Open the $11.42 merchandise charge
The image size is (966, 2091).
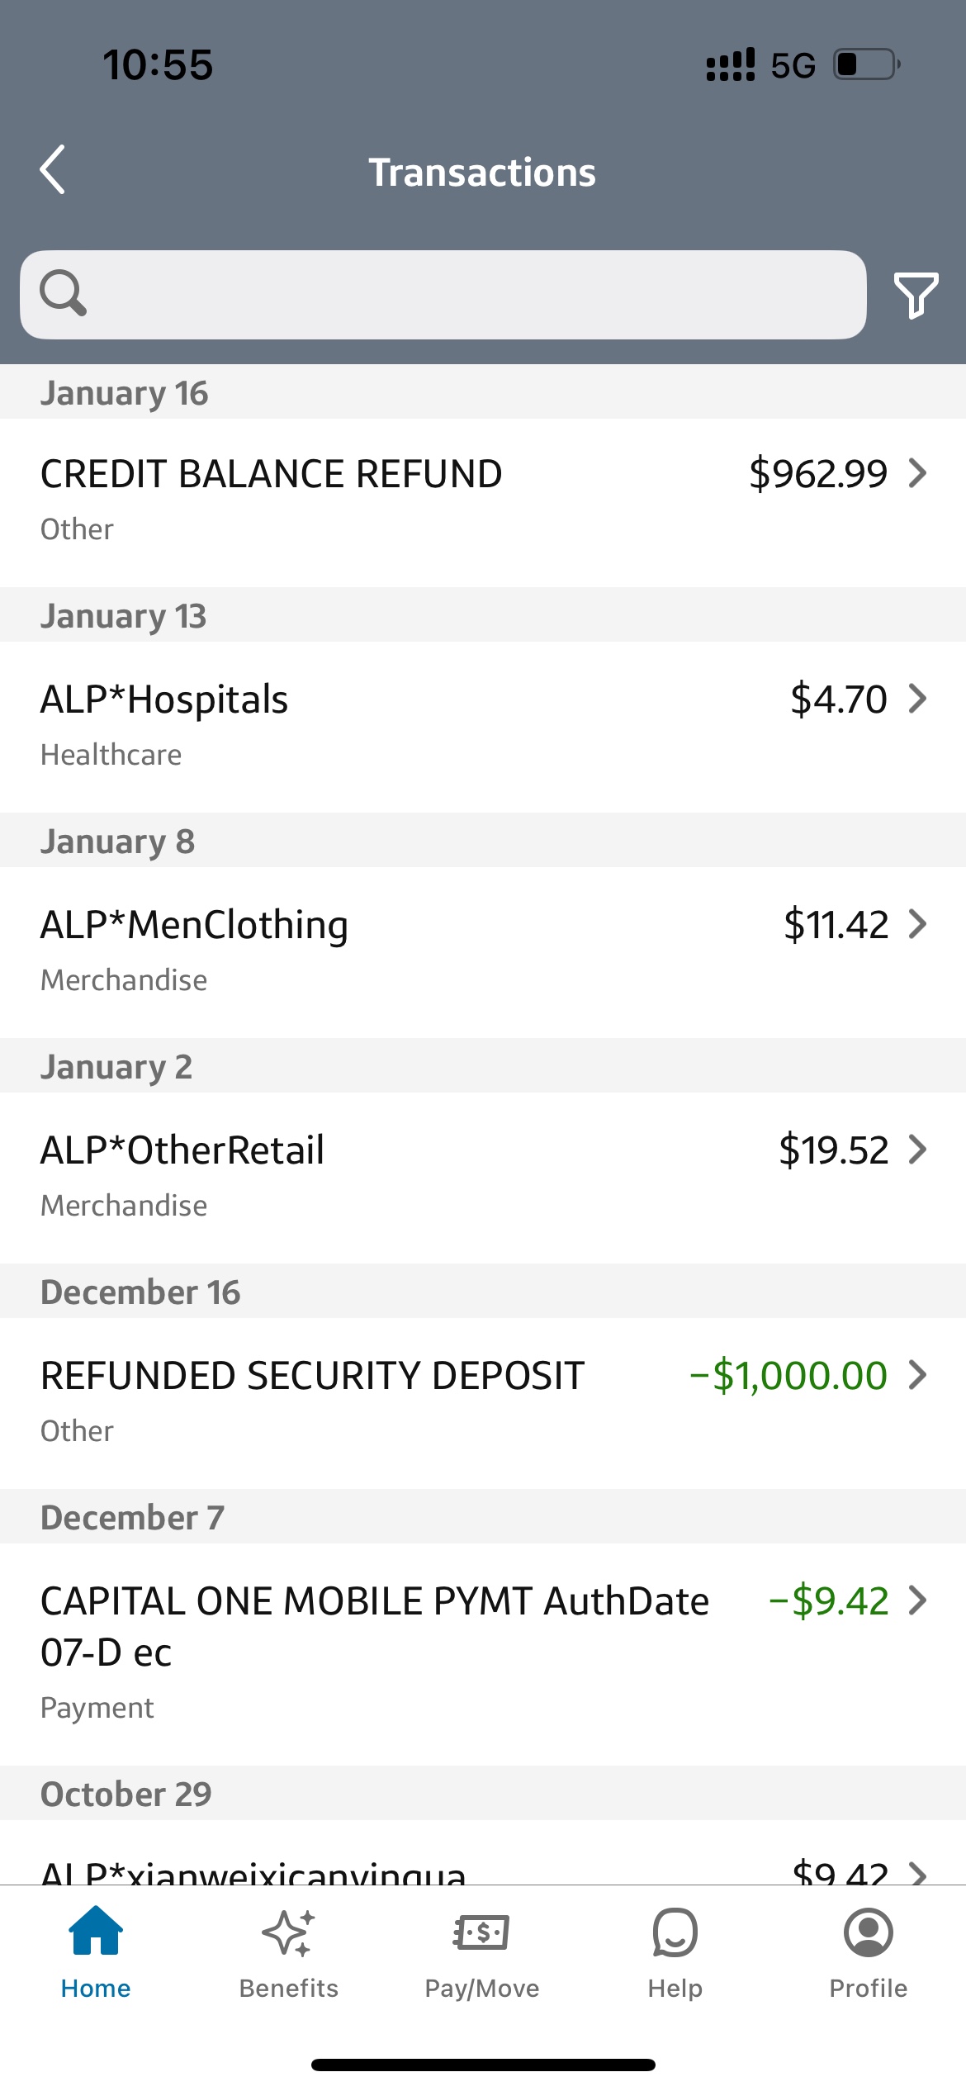point(836,924)
